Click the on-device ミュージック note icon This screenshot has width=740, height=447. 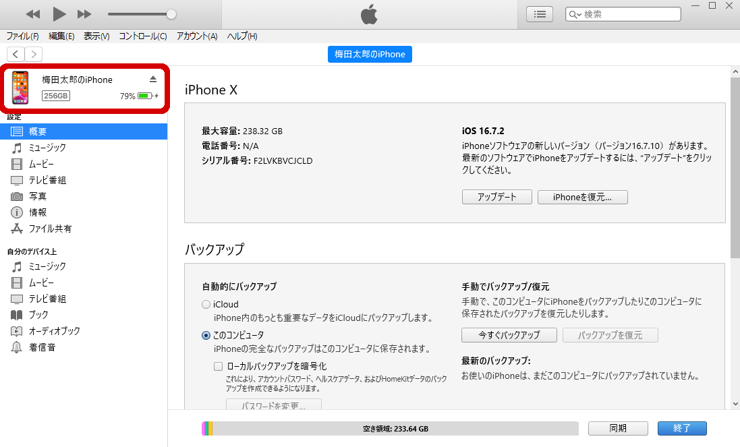(16, 267)
